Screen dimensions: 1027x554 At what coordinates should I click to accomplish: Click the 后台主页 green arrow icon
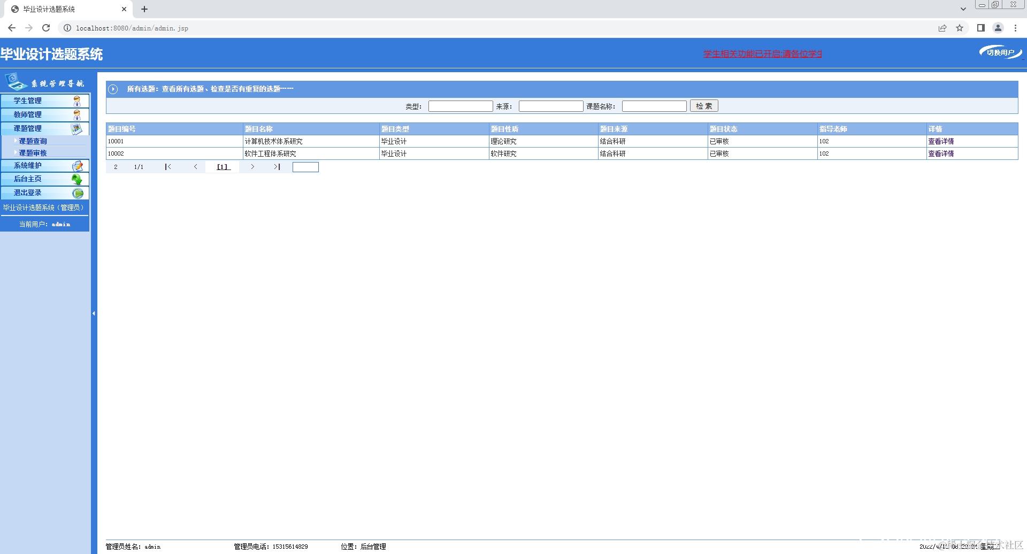coord(77,179)
